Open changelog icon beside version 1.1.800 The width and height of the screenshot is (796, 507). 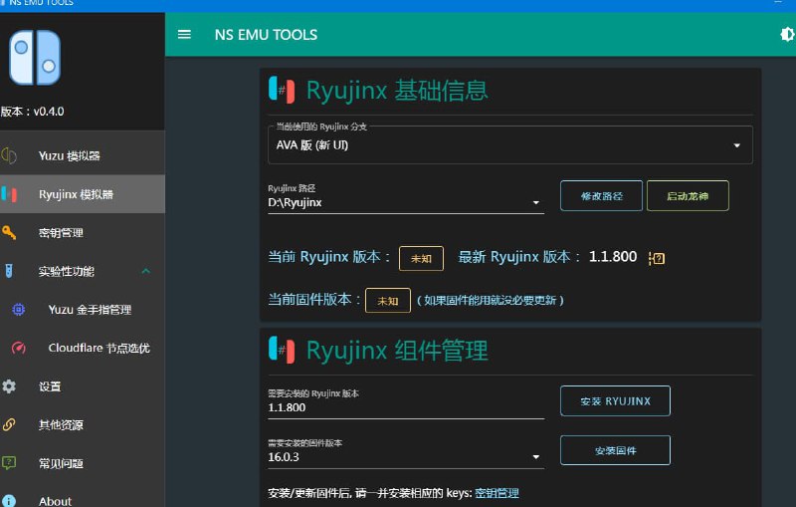[657, 258]
